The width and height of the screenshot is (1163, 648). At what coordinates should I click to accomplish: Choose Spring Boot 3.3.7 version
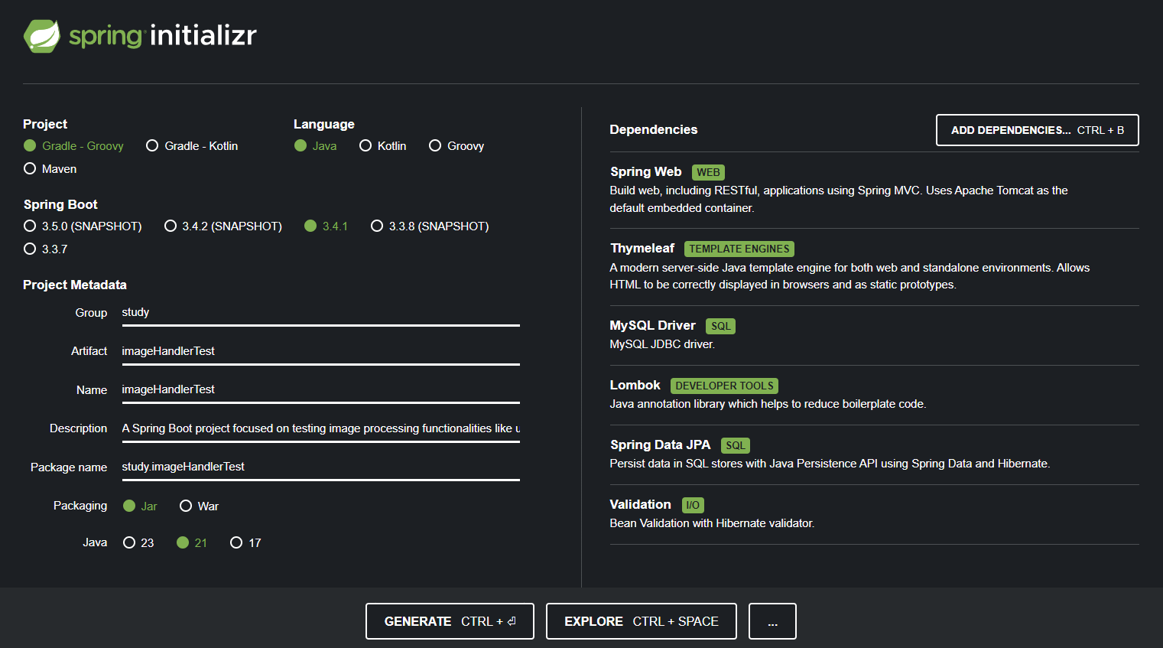click(46, 249)
